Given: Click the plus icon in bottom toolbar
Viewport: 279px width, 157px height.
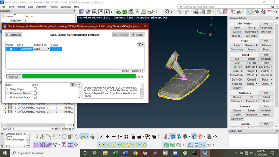Looking at the screenshot, I should (x=107, y=137).
